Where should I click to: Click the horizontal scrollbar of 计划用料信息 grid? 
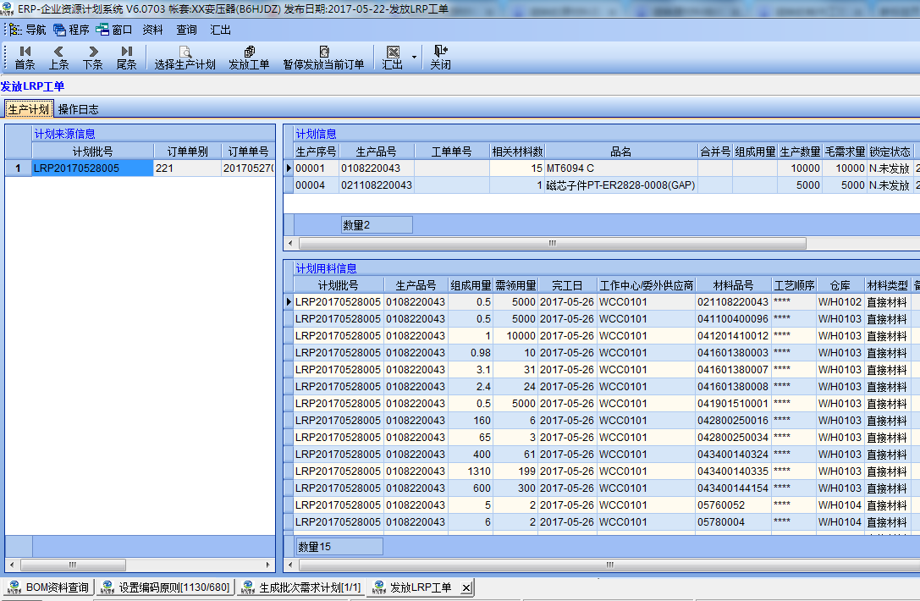click(x=609, y=565)
